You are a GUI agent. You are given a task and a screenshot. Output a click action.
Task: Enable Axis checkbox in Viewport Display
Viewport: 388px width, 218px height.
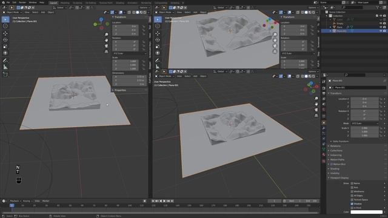pyautogui.click(x=352, y=188)
